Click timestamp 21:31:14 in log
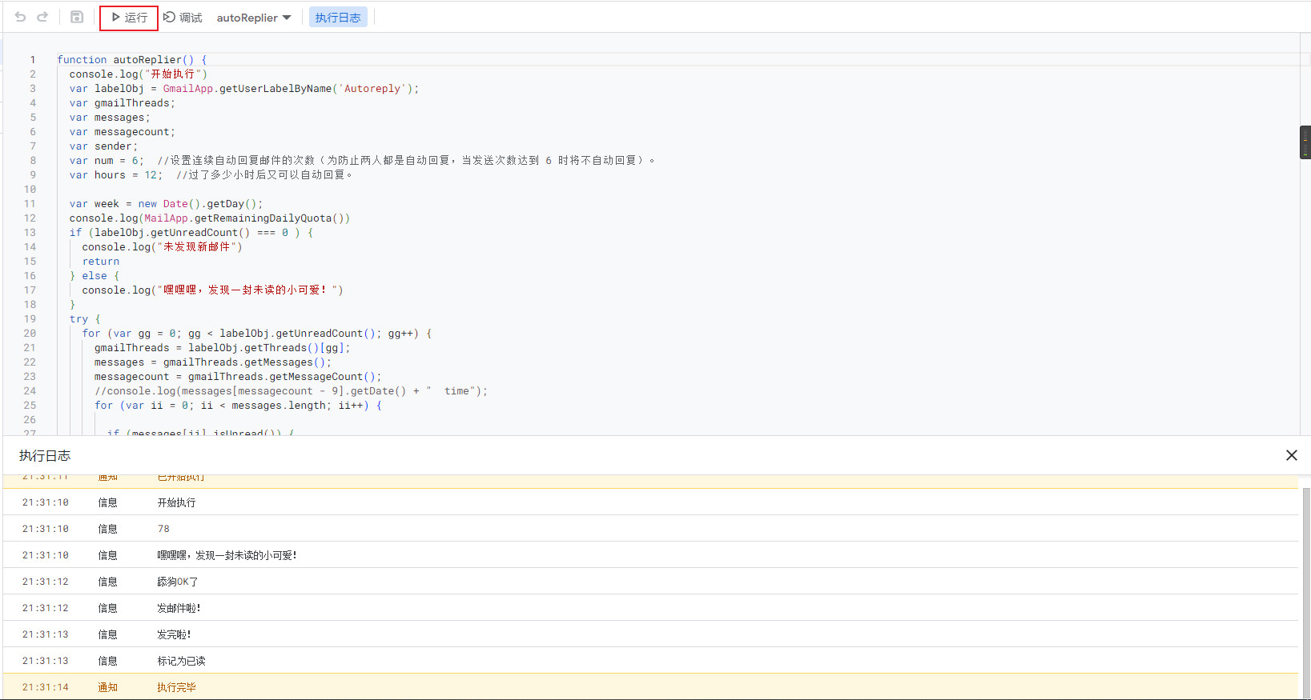This screenshot has width=1311, height=700. pos(46,687)
